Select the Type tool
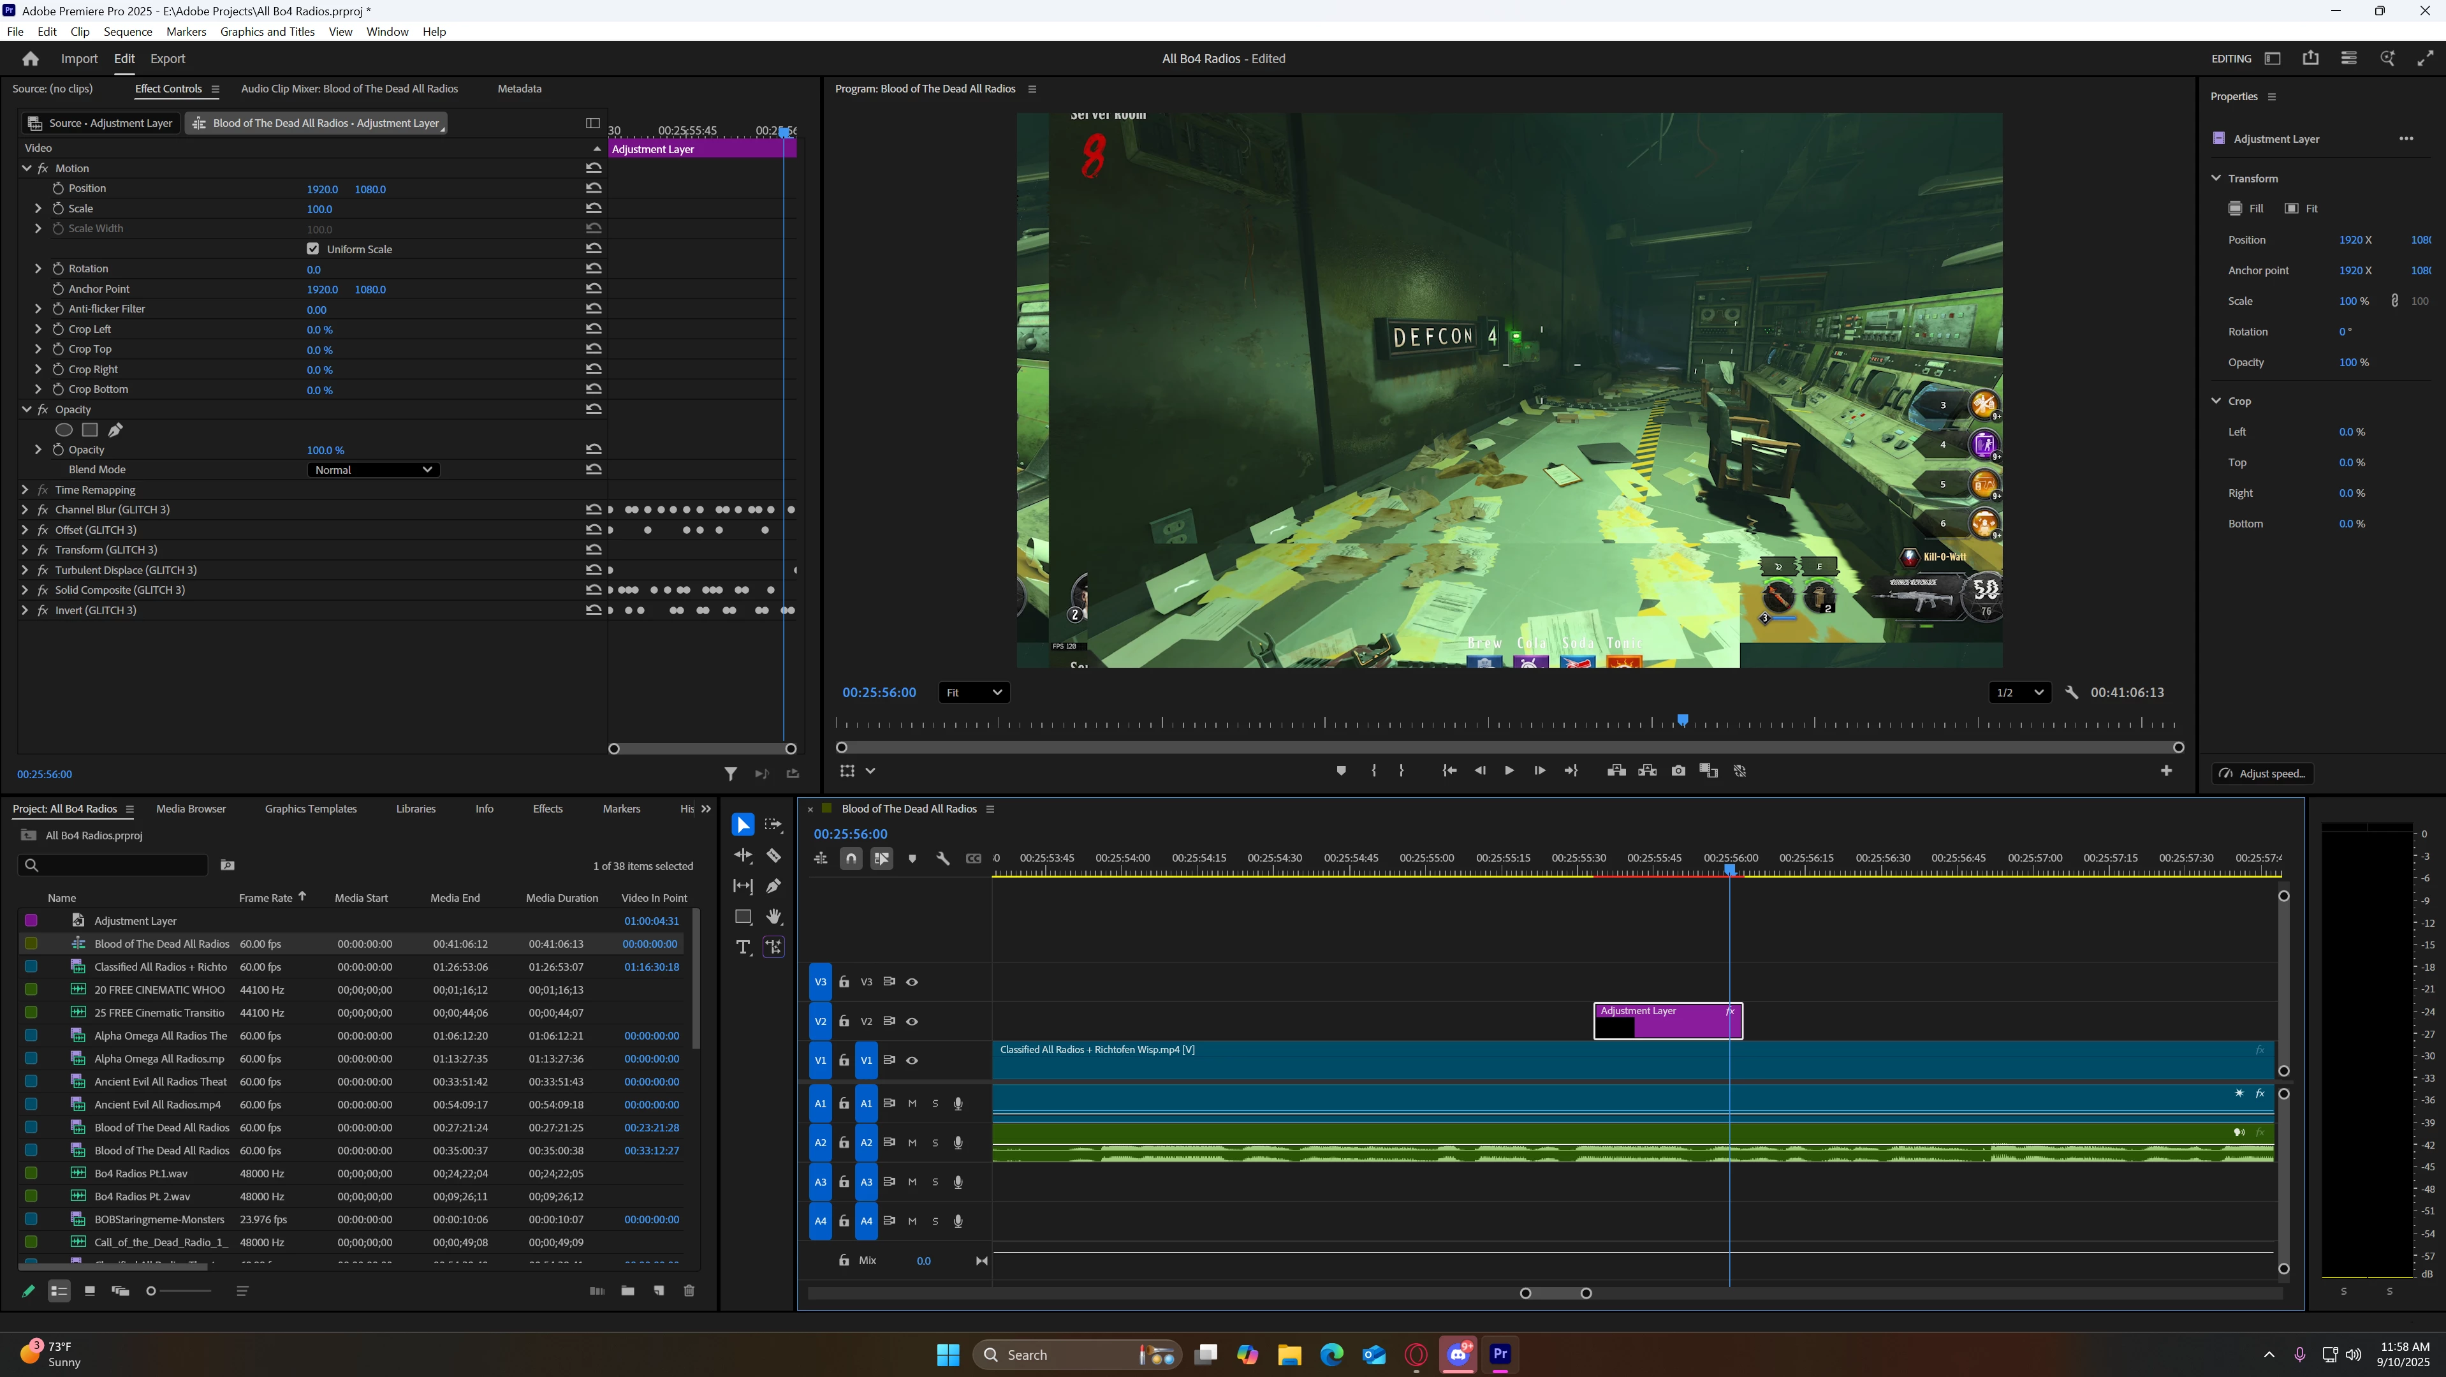Viewport: 2446px width, 1377px height. (742, 946)
